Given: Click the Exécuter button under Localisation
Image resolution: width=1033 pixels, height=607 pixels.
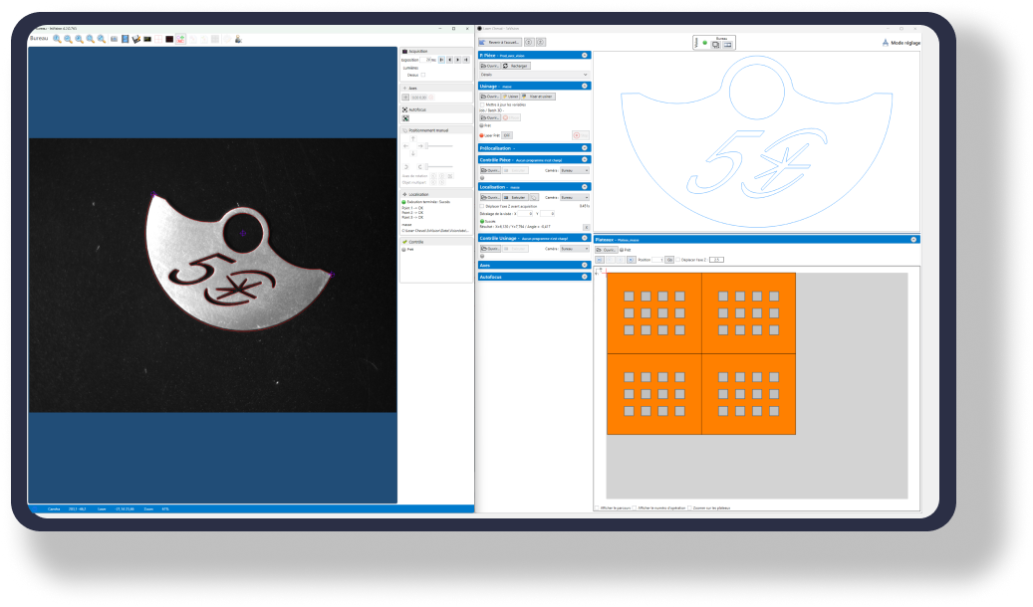Looking at the screenshot, I should point(517,197).
